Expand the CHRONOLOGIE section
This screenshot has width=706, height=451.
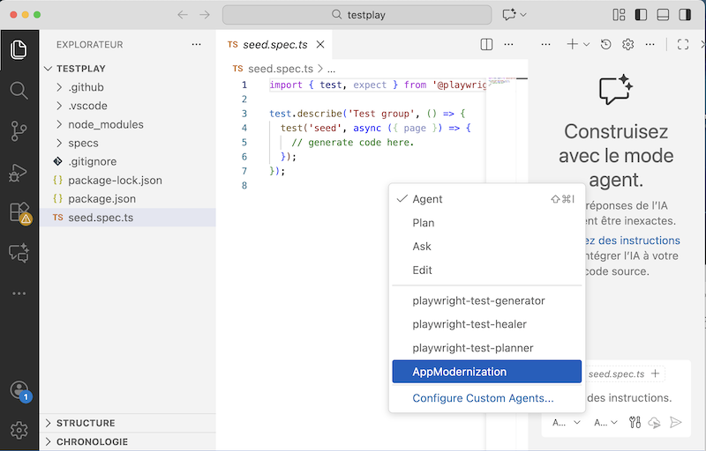[127, 442]
